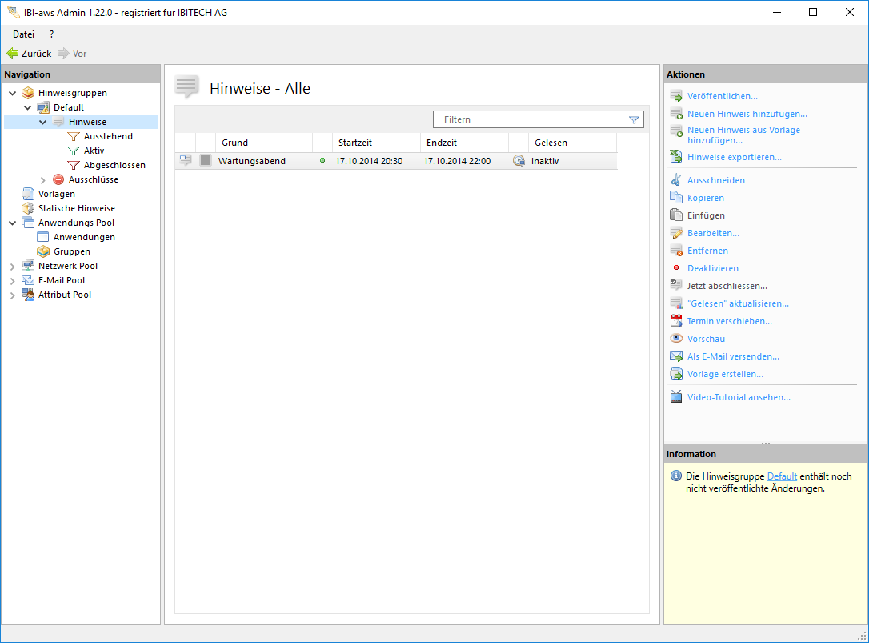
Task: Click the Termin verschieben calendar icon
Action: [676, 321]
